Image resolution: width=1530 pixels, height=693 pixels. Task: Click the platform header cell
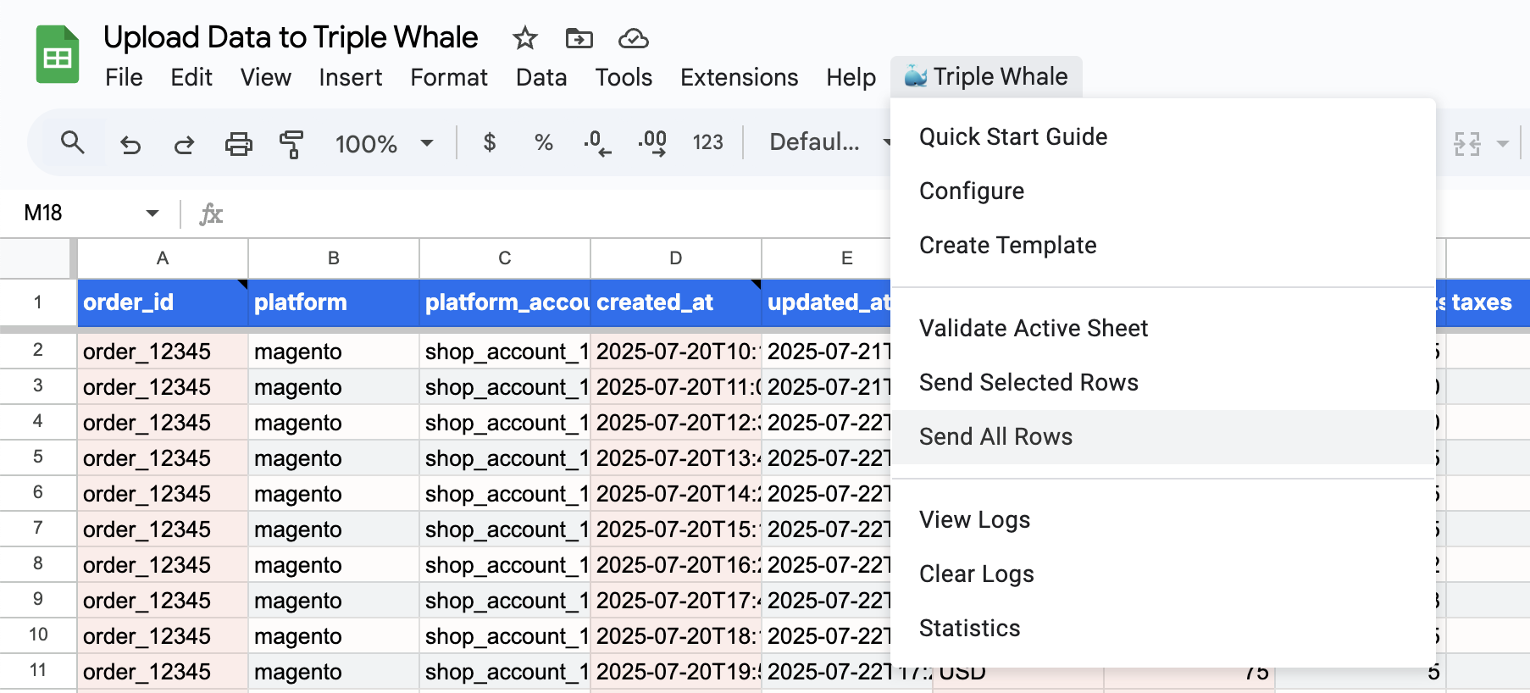pyautogui.click(x=334, y=302)
